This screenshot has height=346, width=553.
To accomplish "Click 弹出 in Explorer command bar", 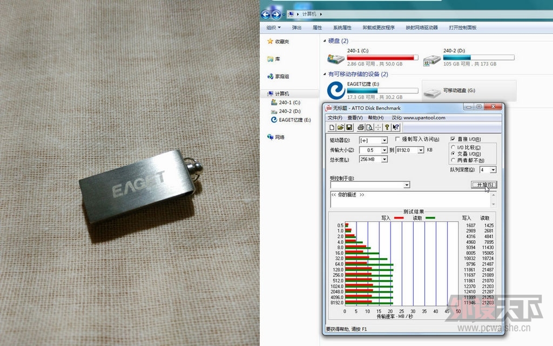I will (x=296, y=28).
